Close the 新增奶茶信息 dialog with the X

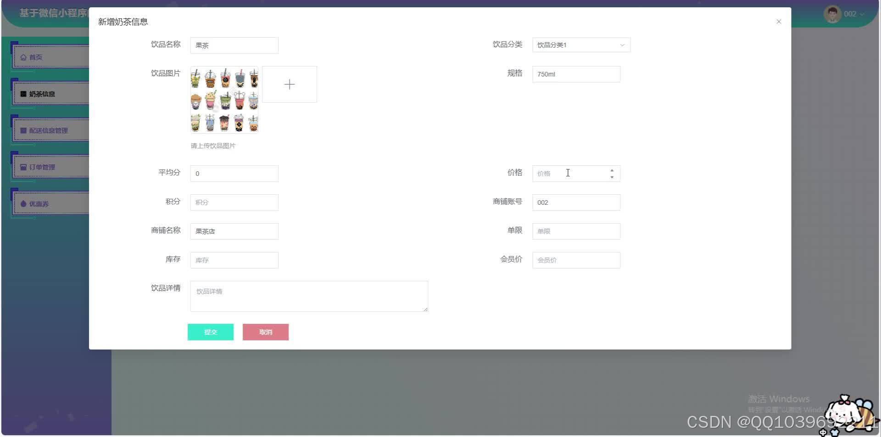(778, 21)
